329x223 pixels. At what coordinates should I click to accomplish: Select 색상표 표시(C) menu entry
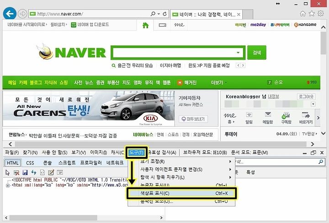coord(182,193)
